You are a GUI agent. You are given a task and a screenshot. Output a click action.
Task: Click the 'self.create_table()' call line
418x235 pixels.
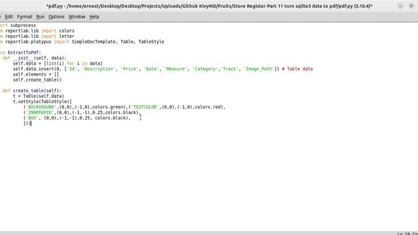[x=37, y=80]
